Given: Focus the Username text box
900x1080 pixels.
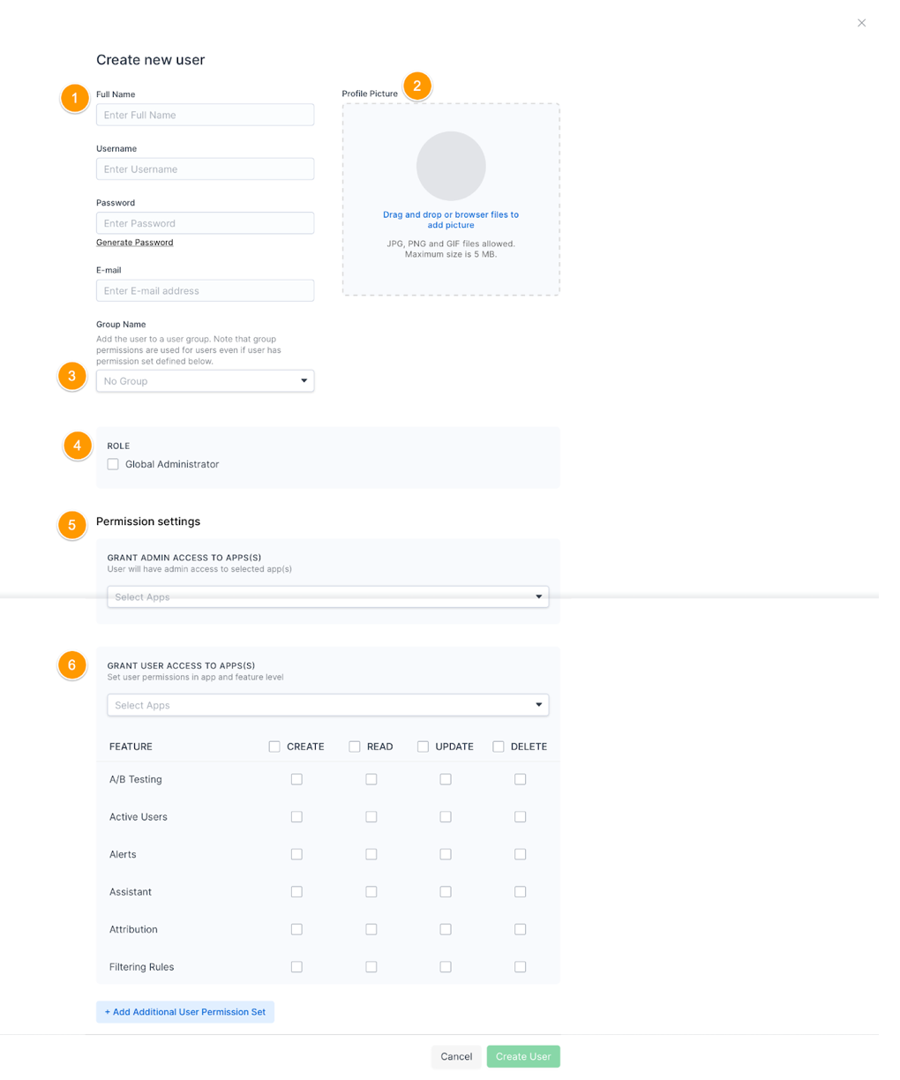Looking at the screenshot, I should point(205,169).
